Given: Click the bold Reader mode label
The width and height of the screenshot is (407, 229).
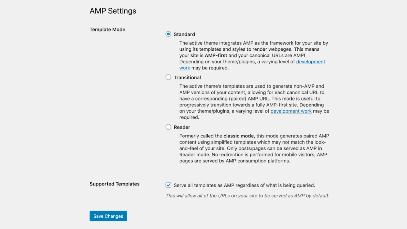Looking at the screenshot, I should coord(182,127).
